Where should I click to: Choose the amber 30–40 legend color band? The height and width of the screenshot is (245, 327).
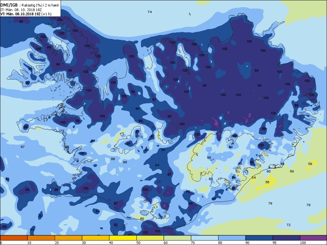tap(96, 238)
